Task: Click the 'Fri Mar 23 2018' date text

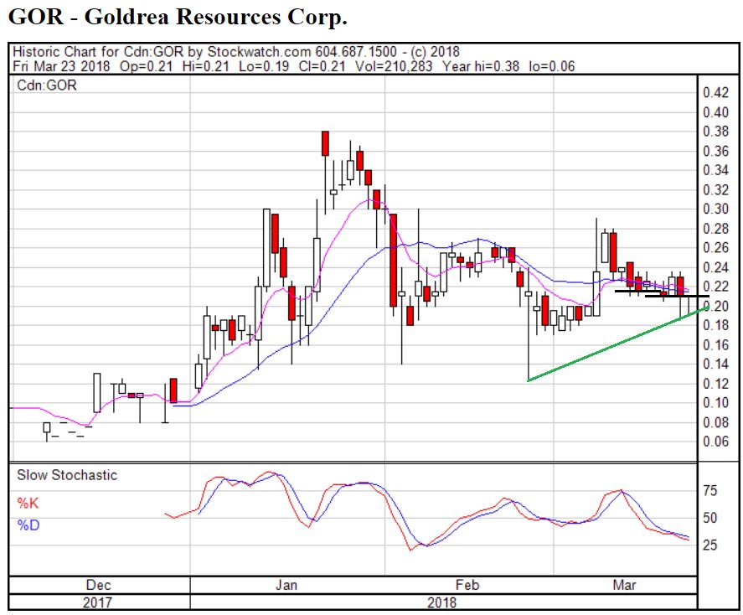Action: point(61,66)
